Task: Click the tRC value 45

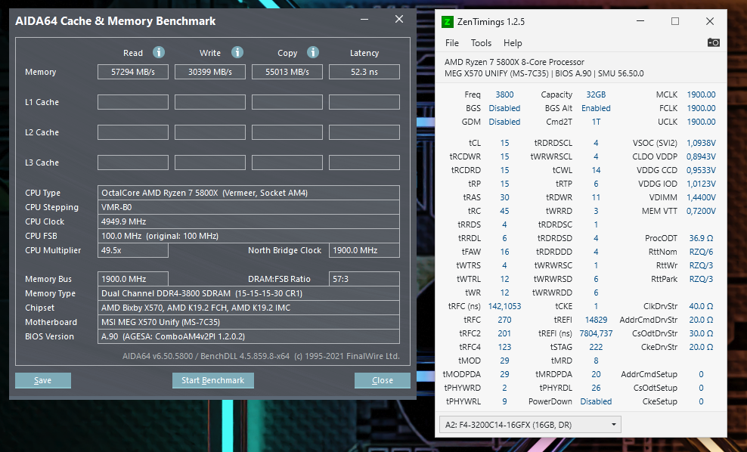Action: click(504, 211)
